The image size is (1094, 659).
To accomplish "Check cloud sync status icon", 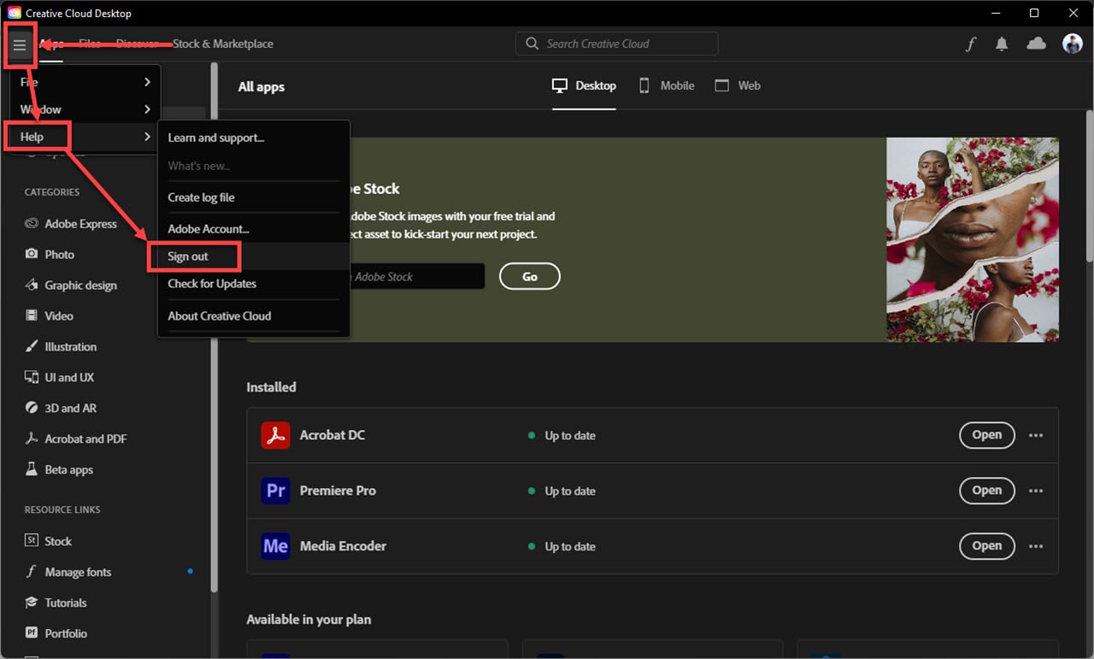I will point(1036,44).
